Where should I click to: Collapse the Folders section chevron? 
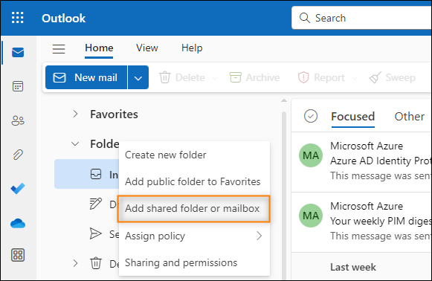[75, 143]
